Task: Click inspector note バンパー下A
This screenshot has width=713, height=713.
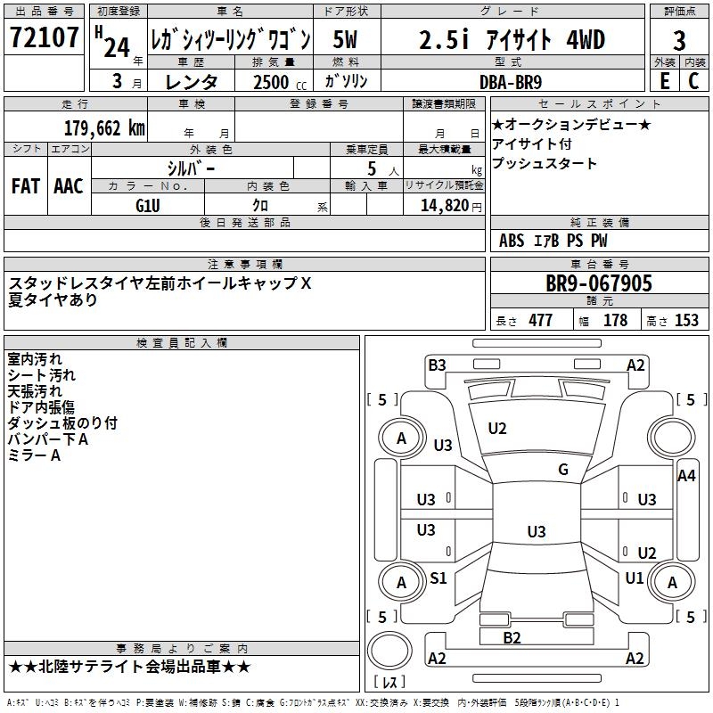Action: pyautogui.click(x=48, y=439)
